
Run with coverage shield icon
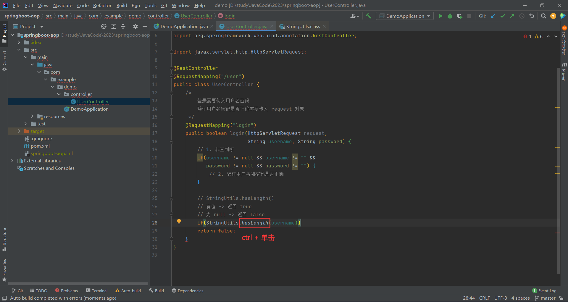[x=459, y=16]
